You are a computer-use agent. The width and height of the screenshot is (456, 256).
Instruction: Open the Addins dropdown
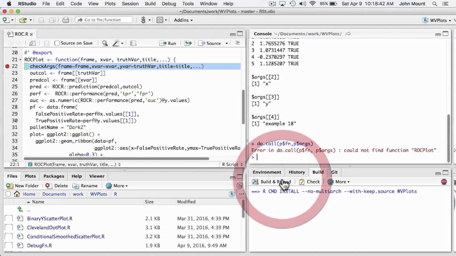pyautogui.click(x=183, y=20)
